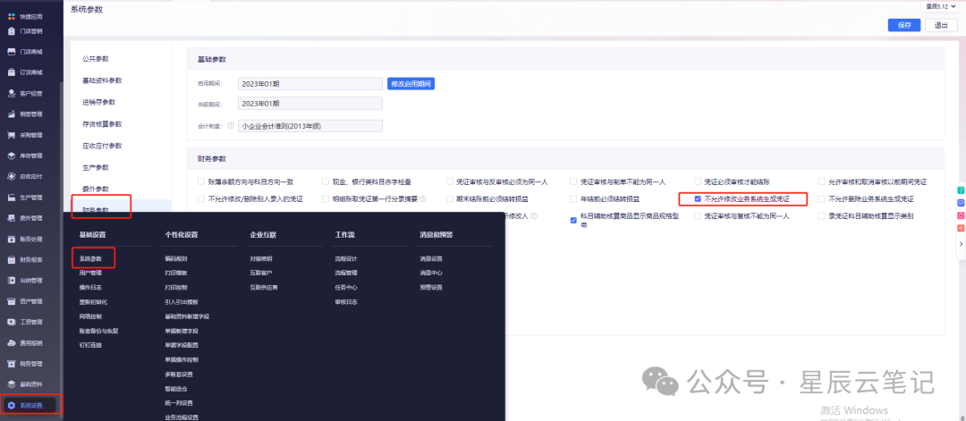Viewport: 966px width, 421px height.
Task: Click the 税务管理 sidebar icon
Action: [12, 364]
